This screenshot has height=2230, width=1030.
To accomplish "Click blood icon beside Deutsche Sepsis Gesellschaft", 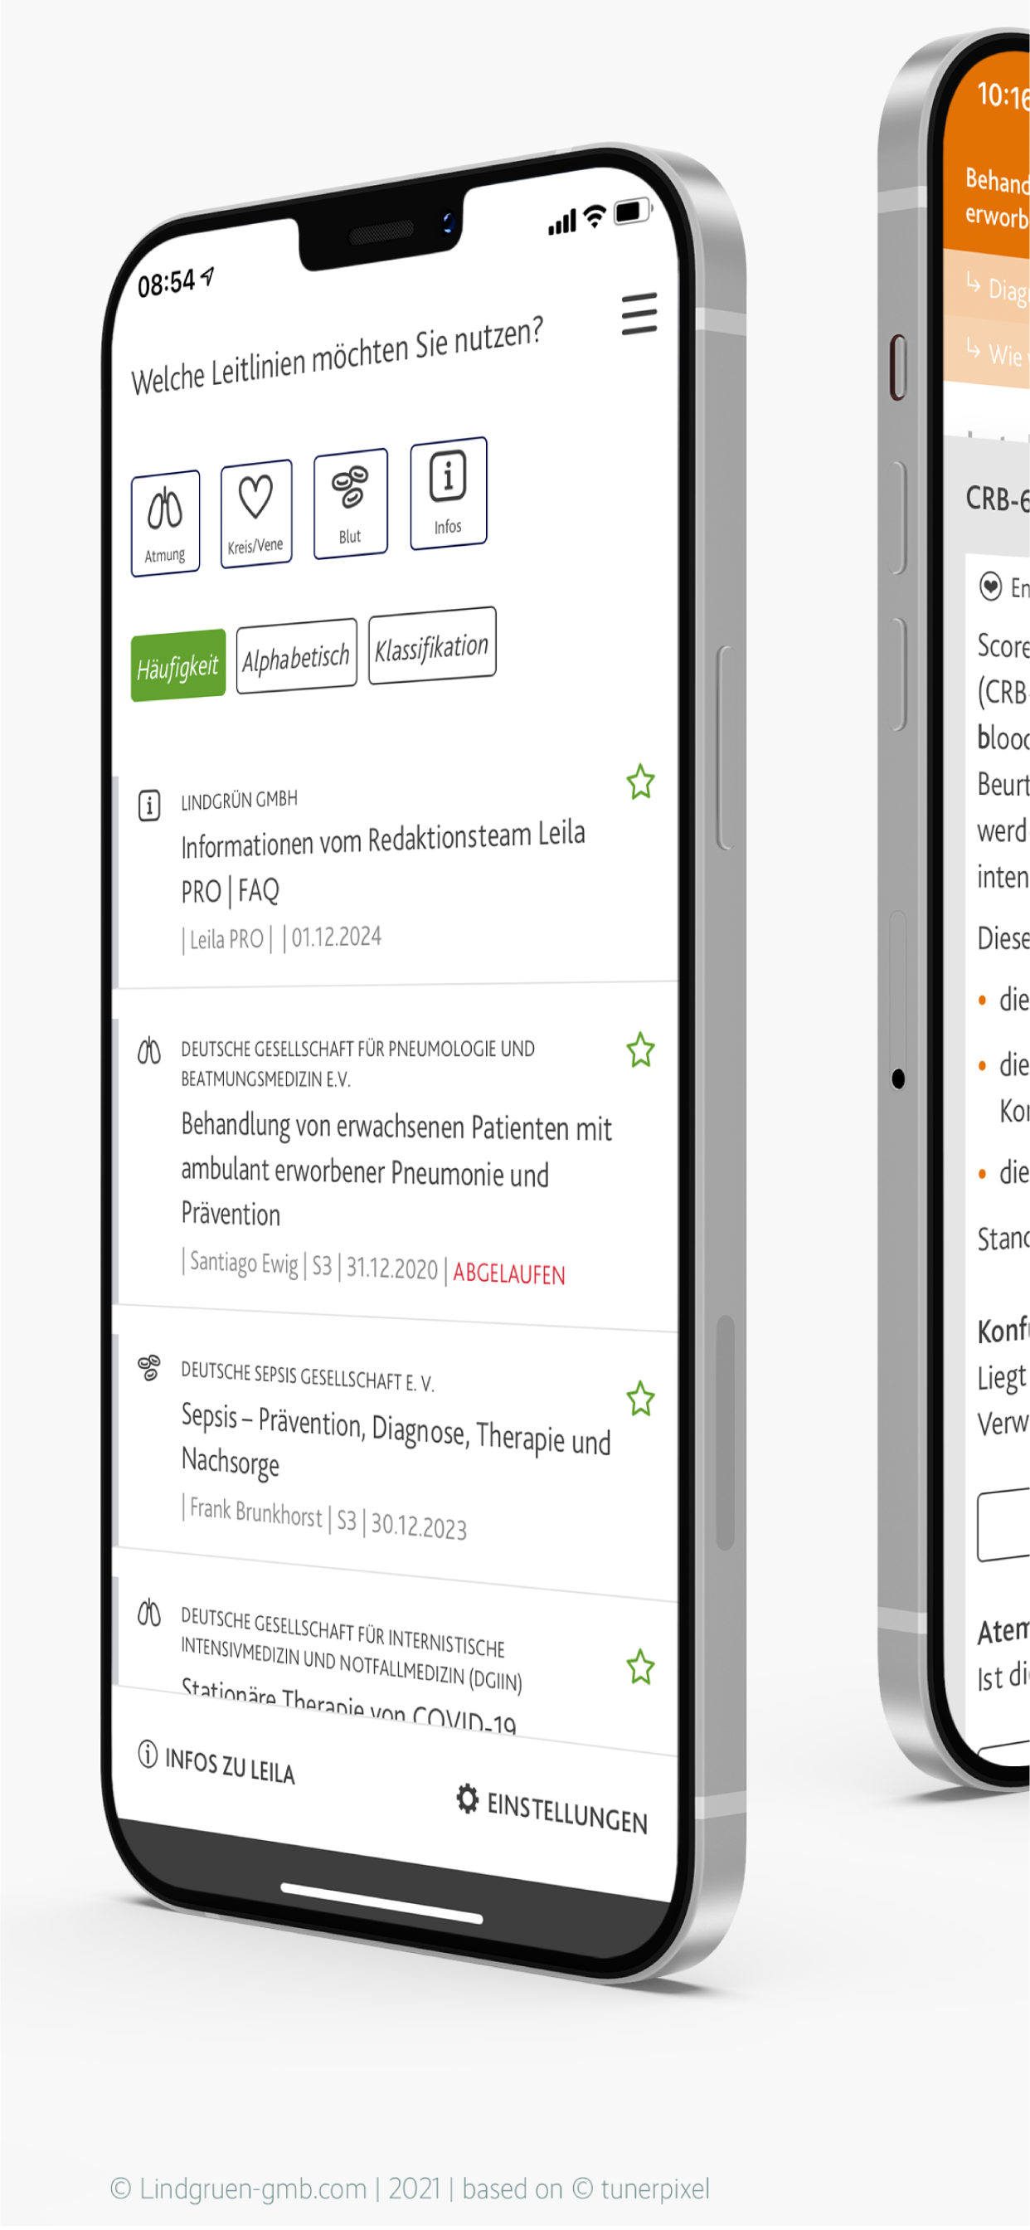I will [x=149, y=1368].
